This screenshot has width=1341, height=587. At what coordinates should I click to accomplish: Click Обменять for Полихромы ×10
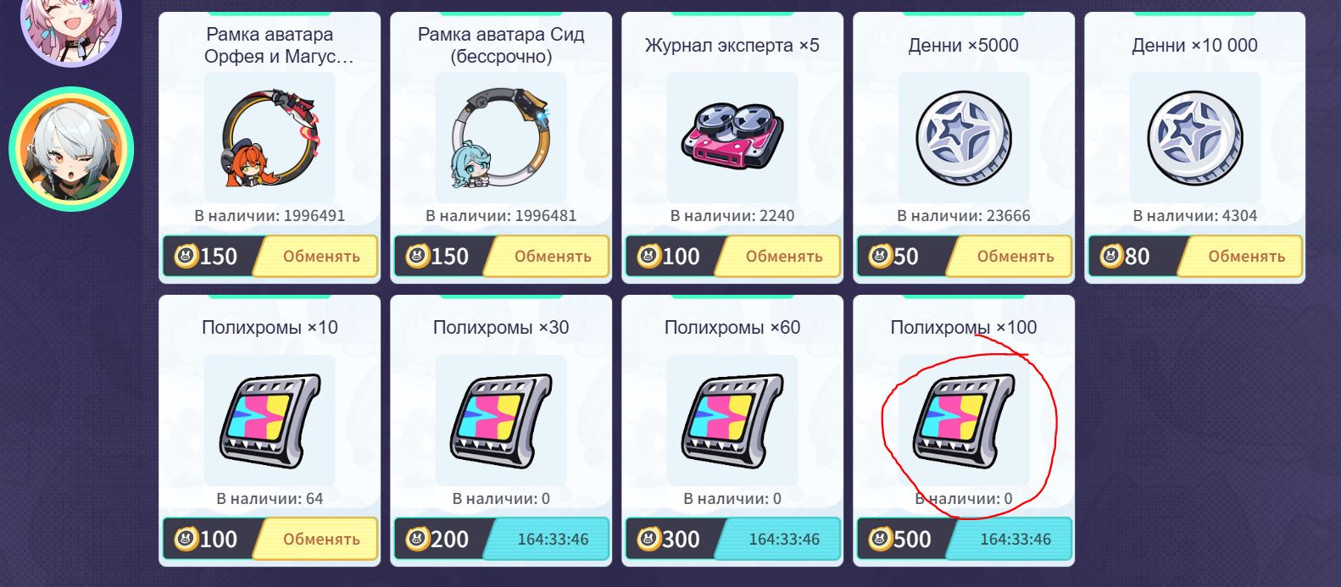coord(316,539)
